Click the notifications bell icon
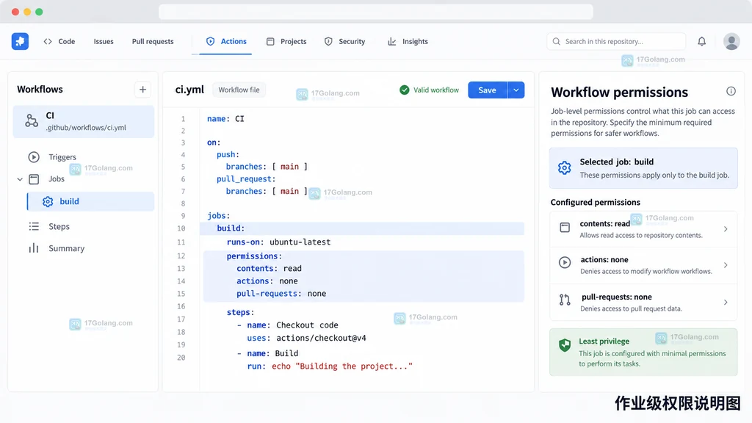 (701, 41)
